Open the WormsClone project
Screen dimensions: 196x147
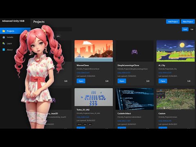coord(81,81)
